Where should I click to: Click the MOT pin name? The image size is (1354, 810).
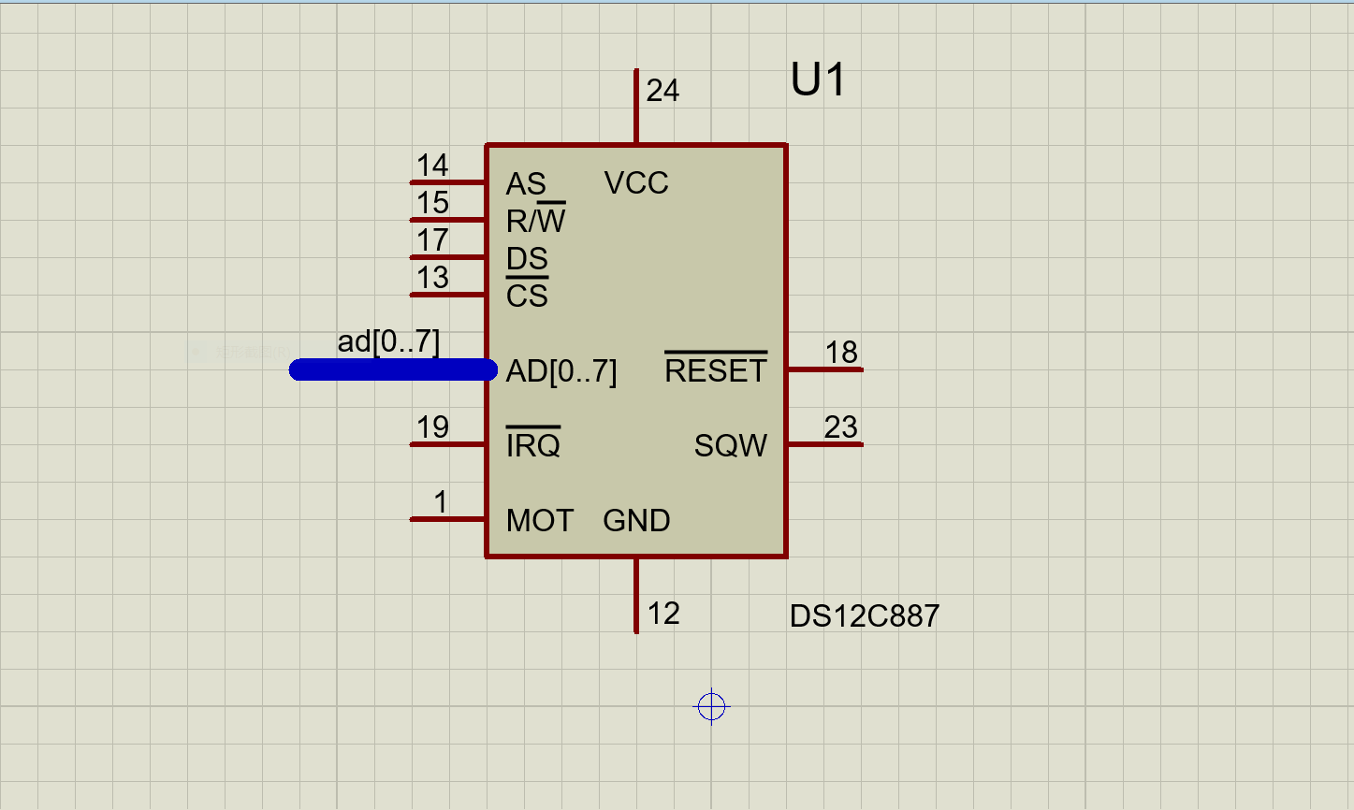540,520
